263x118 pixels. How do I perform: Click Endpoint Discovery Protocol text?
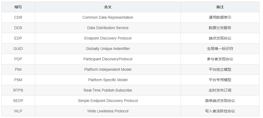[108, 38]
